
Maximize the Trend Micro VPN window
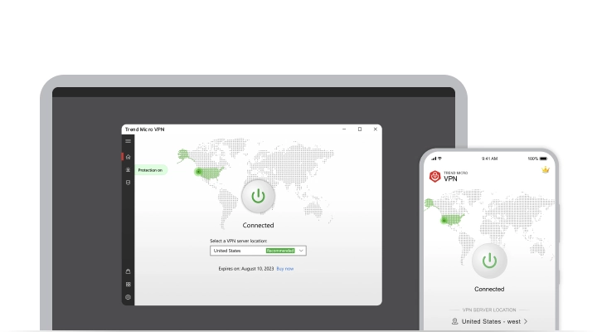pos(360,129)
